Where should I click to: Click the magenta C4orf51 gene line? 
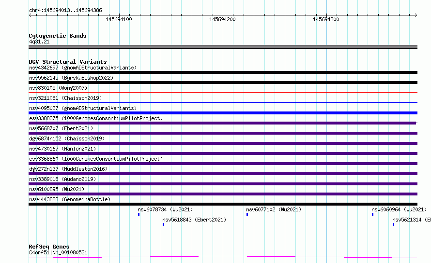(223, 257)
